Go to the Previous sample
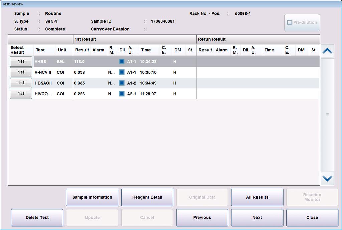The height and width of the screenshot is (230, 342). pyautogui.click(x=202, y=218)
